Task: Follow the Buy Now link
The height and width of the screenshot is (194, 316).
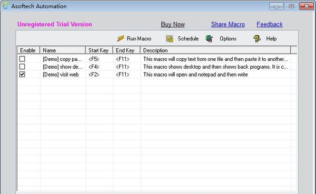Action: [x=173, y=24]
